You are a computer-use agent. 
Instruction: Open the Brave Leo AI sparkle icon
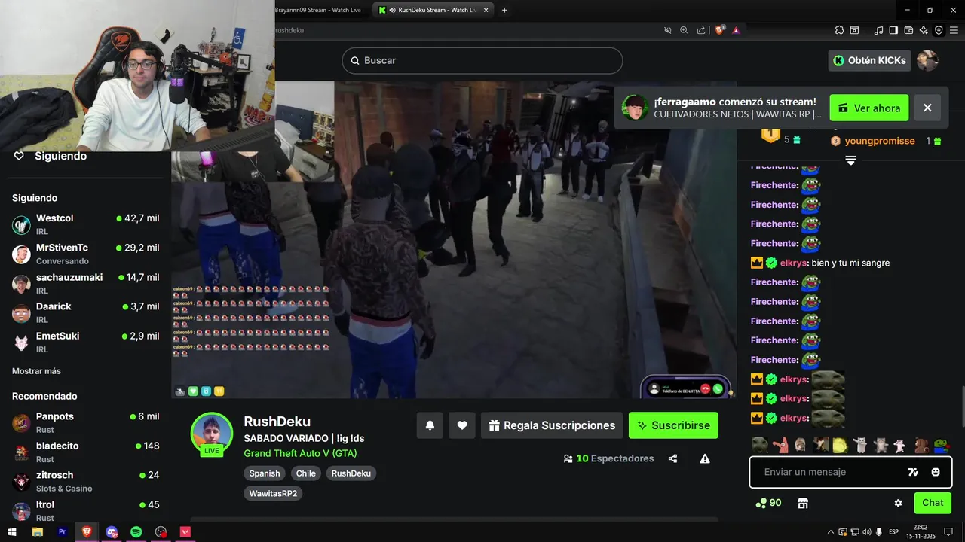[924, 30]
